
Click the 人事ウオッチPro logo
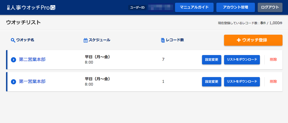pyautogui.click(x=31, y=7)
